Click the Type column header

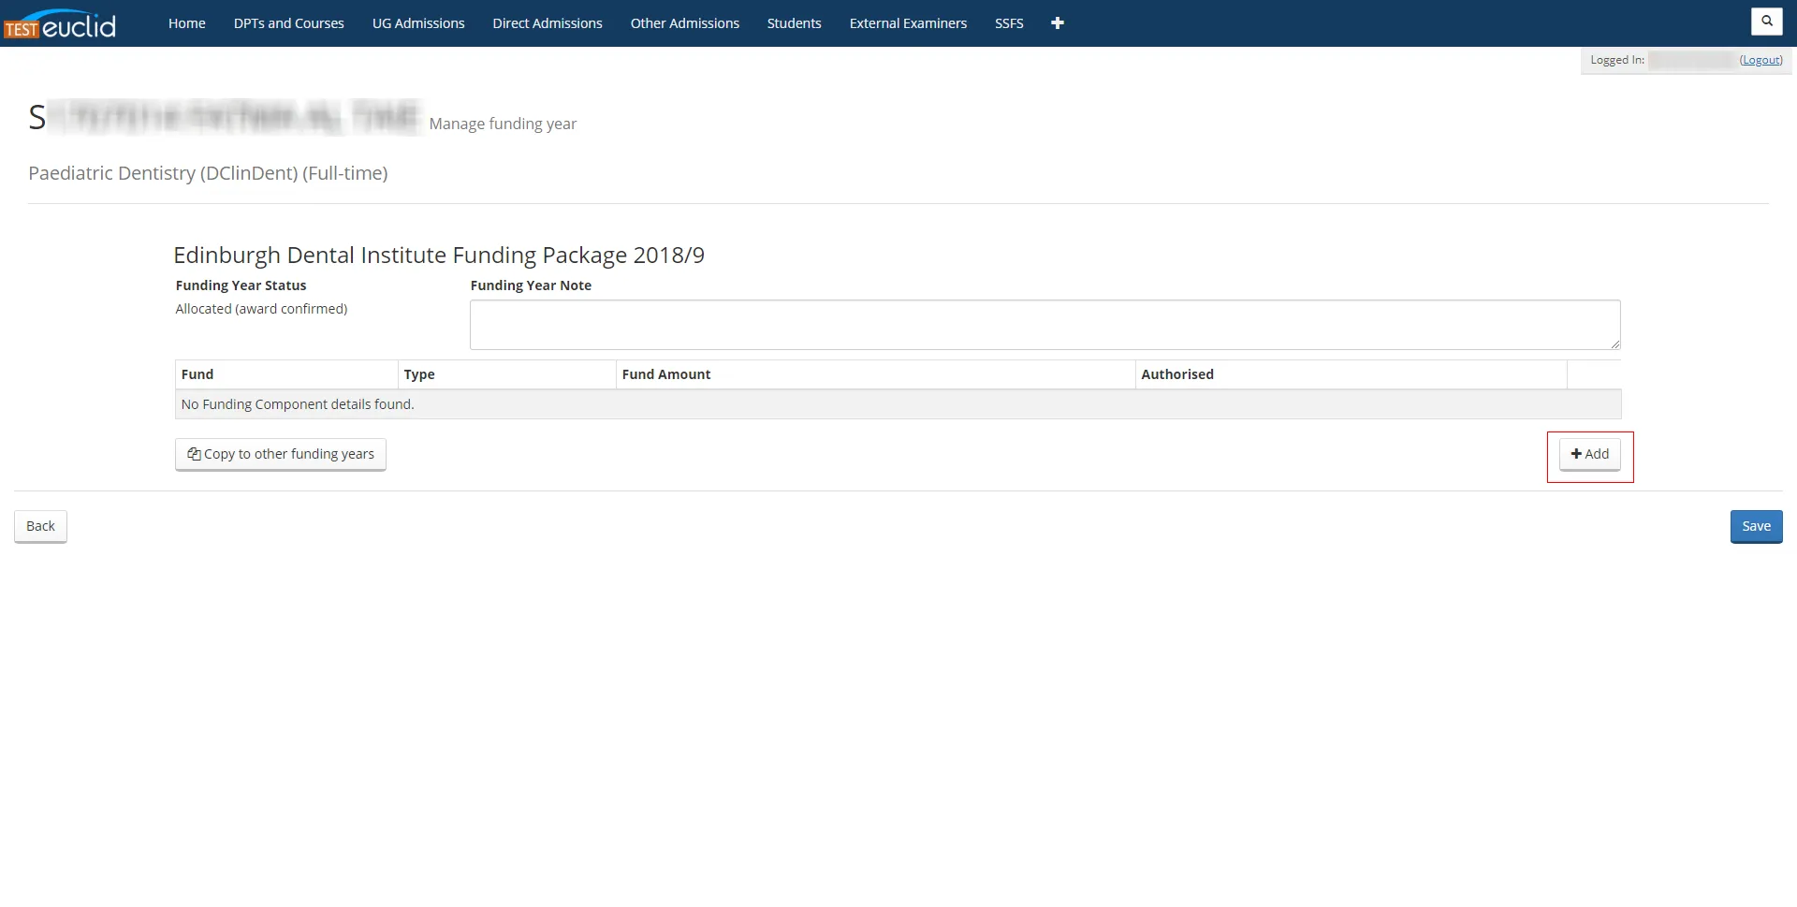coord(419,374)
